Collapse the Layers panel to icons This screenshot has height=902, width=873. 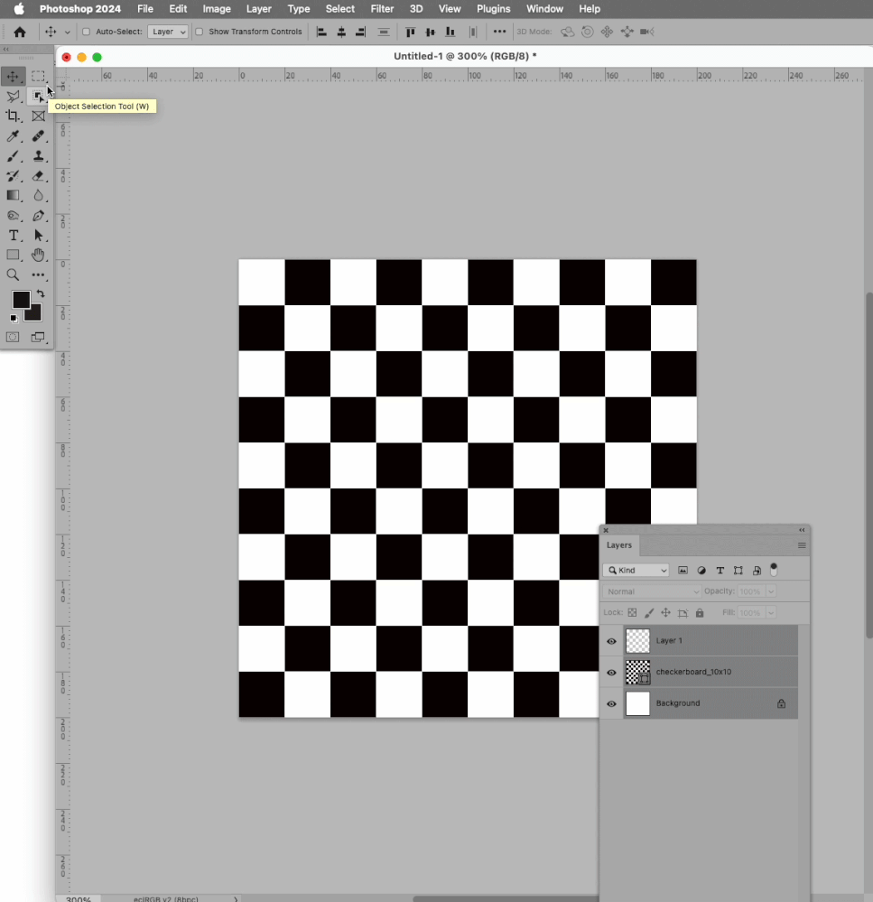point(802,530)
